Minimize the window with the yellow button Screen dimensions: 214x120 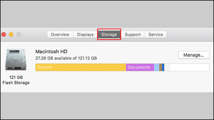click(11, 34)
